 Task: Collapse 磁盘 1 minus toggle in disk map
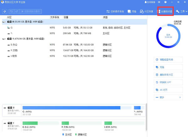tap(5, 123)
